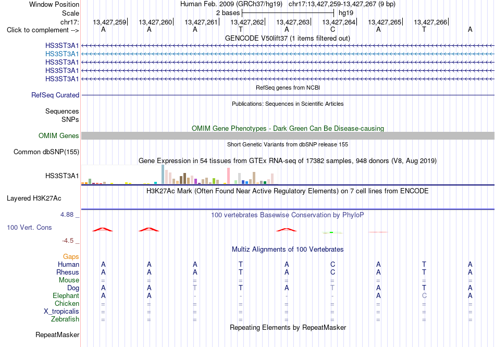The height and width of the screenshot is (347, 495).
Task: Click the C base in the Human alignment row
Action: point(332,265)
